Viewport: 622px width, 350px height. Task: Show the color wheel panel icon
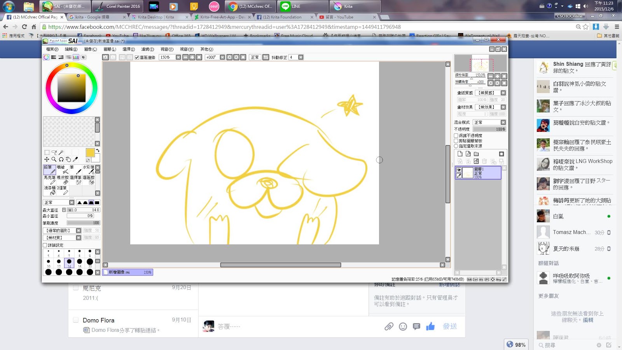[46, 57]
